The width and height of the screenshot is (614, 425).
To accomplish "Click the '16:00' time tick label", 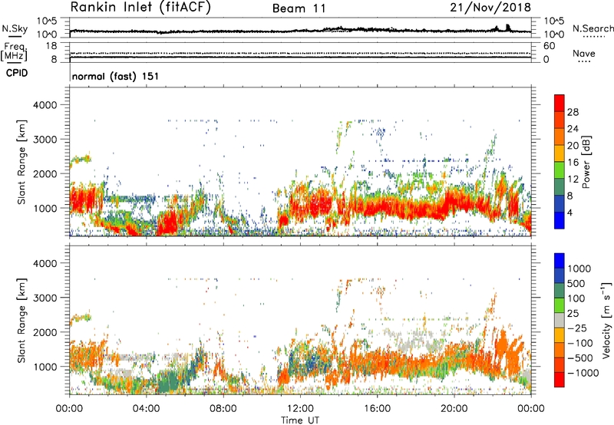I will pos(377,409).
